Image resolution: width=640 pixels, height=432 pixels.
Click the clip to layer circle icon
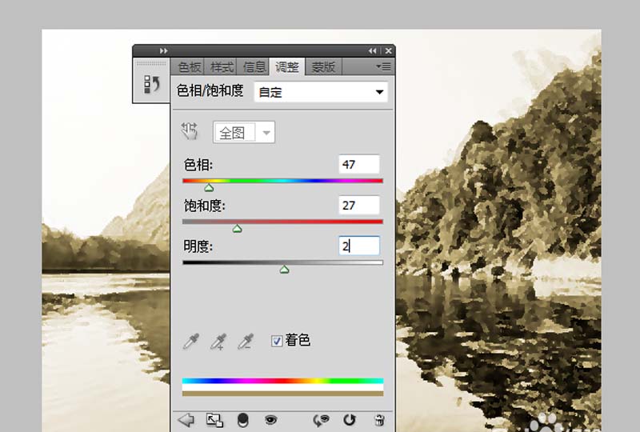pyautogui.click(x=243, y=420)
